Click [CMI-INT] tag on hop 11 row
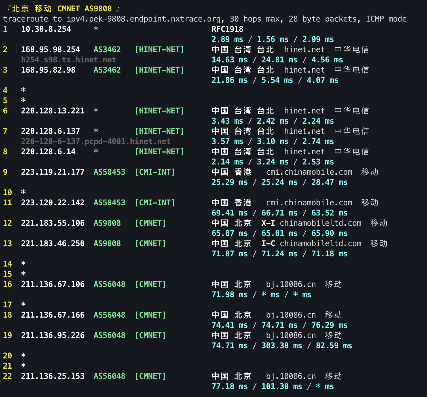427x397 pixels. (155, 203)
